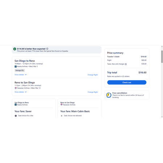Change flight for San Diego to Reno

click(x=93, y=75)
